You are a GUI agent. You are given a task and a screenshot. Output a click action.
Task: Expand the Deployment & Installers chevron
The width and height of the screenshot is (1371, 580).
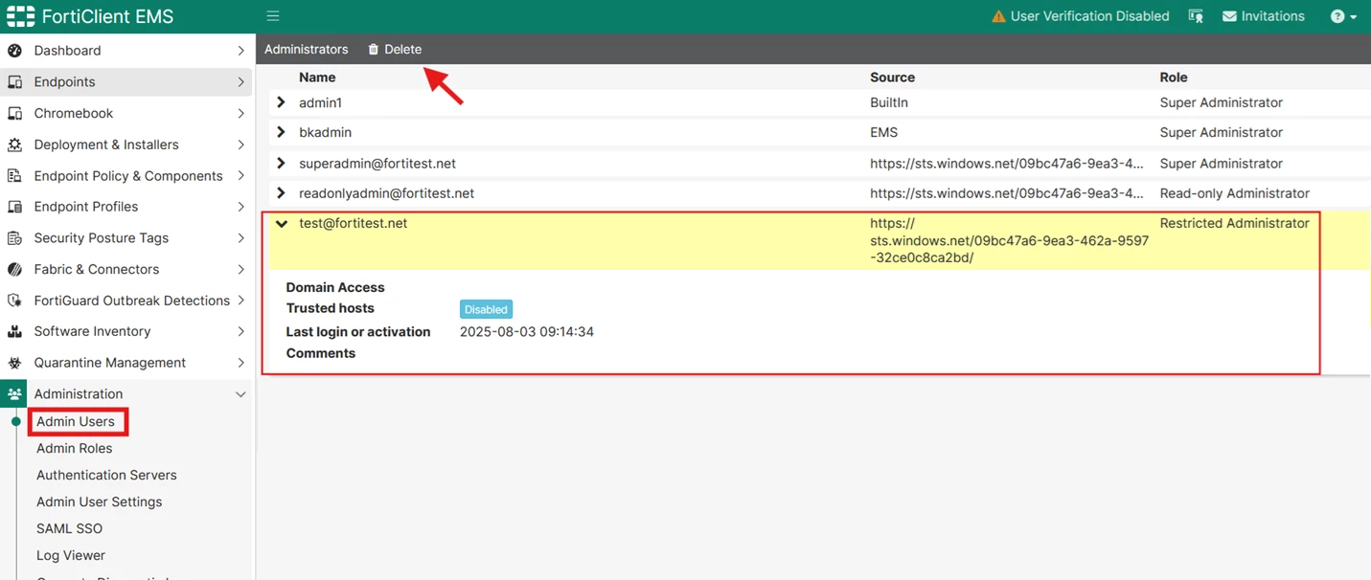click(240, 145)
